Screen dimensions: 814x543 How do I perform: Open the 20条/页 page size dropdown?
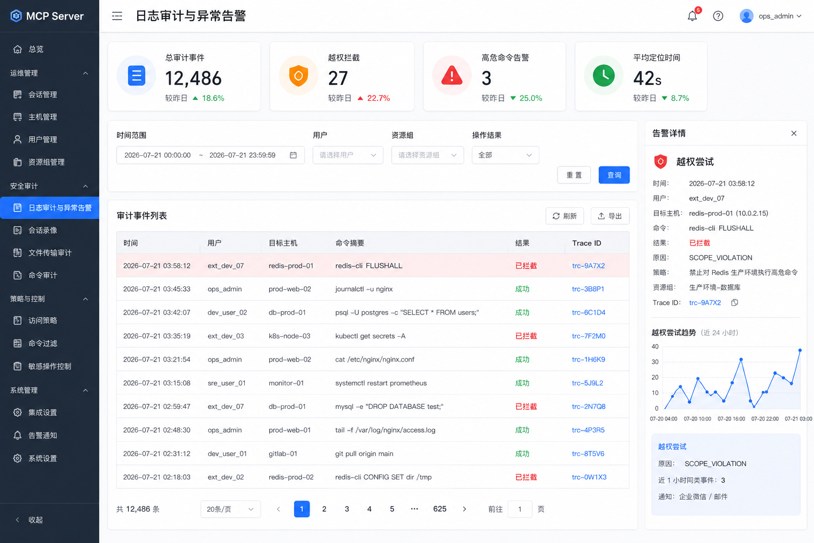231,509
